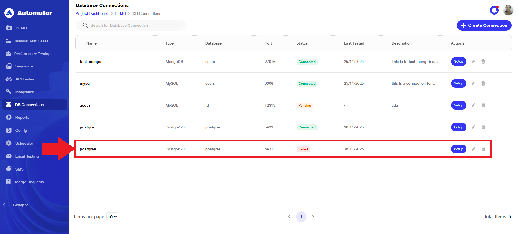
Task: Click the Automator logo icon
Action: pos(9,13)
